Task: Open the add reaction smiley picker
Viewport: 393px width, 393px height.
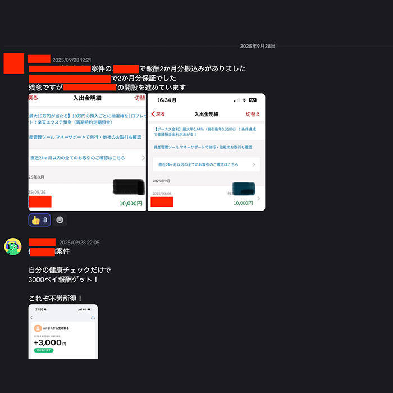Action: pos(60,220)
